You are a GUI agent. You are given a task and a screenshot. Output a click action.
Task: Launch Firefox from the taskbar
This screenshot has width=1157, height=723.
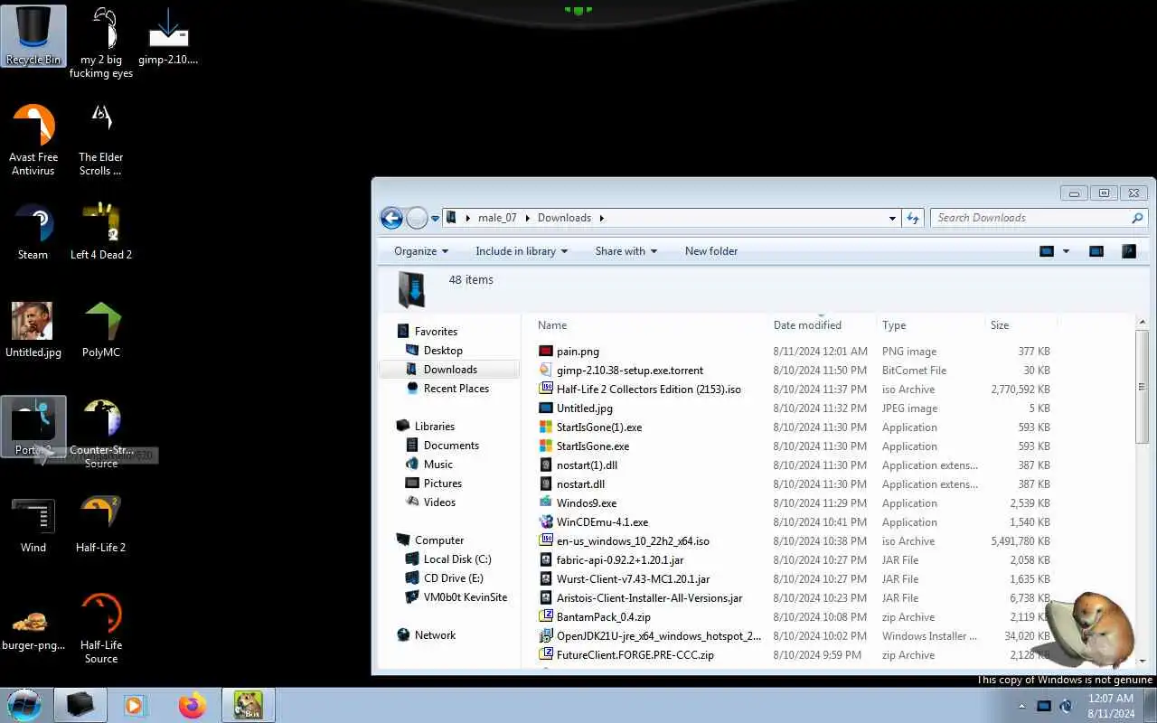[x=192, y=705]
